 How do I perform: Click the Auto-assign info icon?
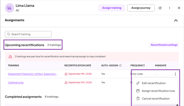coord(120,66)
